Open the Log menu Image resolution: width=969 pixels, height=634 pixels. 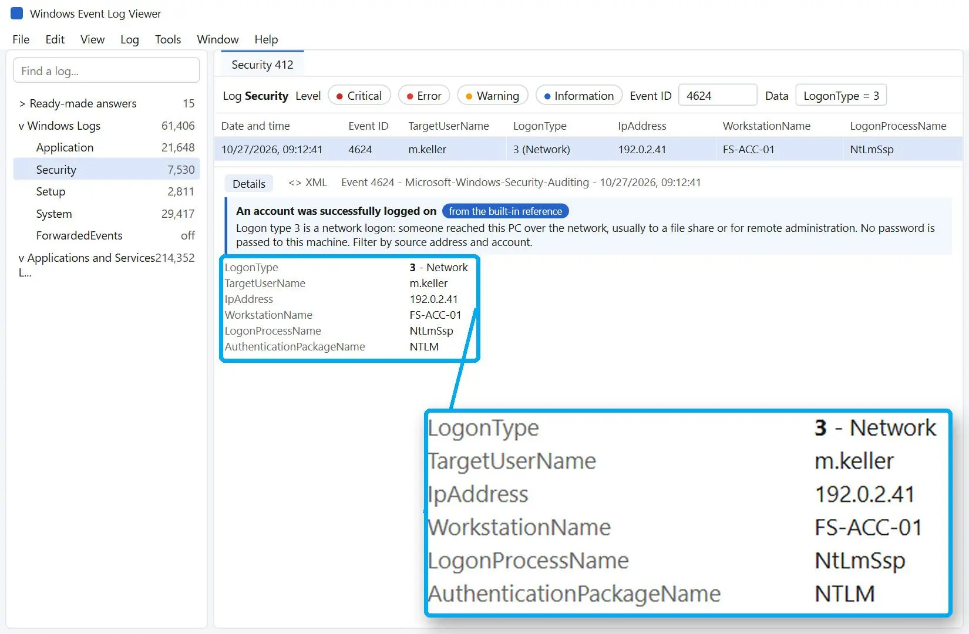pos(129,39)
